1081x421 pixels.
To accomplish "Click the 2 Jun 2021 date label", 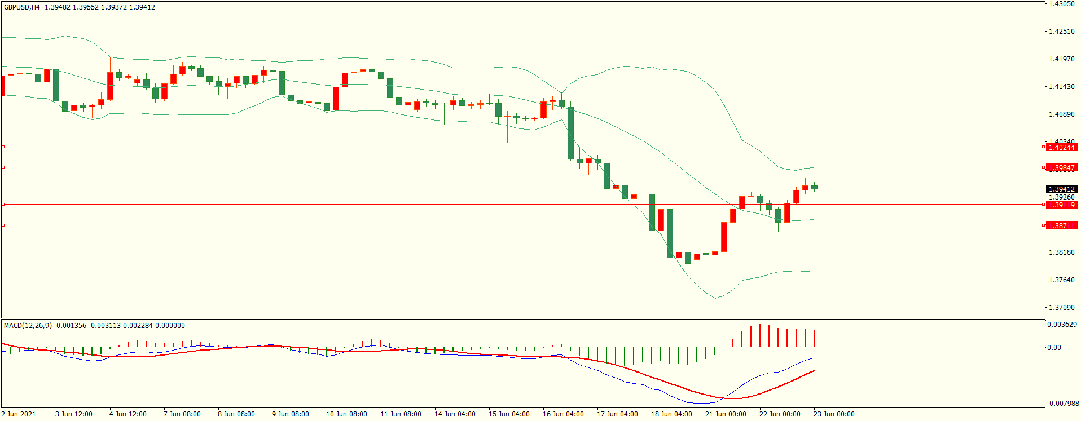I will (19, 414).
